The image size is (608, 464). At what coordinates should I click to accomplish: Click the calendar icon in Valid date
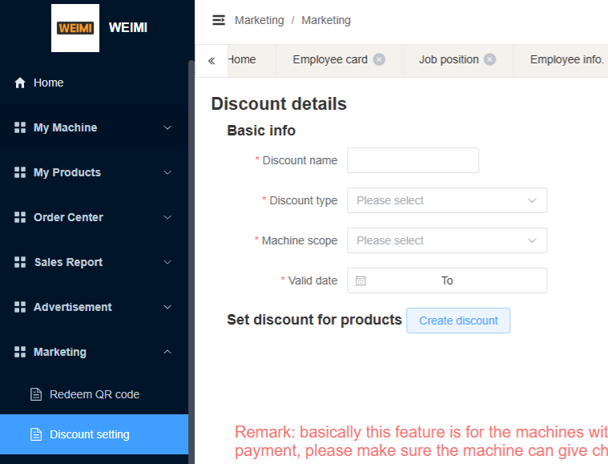(x=360, y=280)
